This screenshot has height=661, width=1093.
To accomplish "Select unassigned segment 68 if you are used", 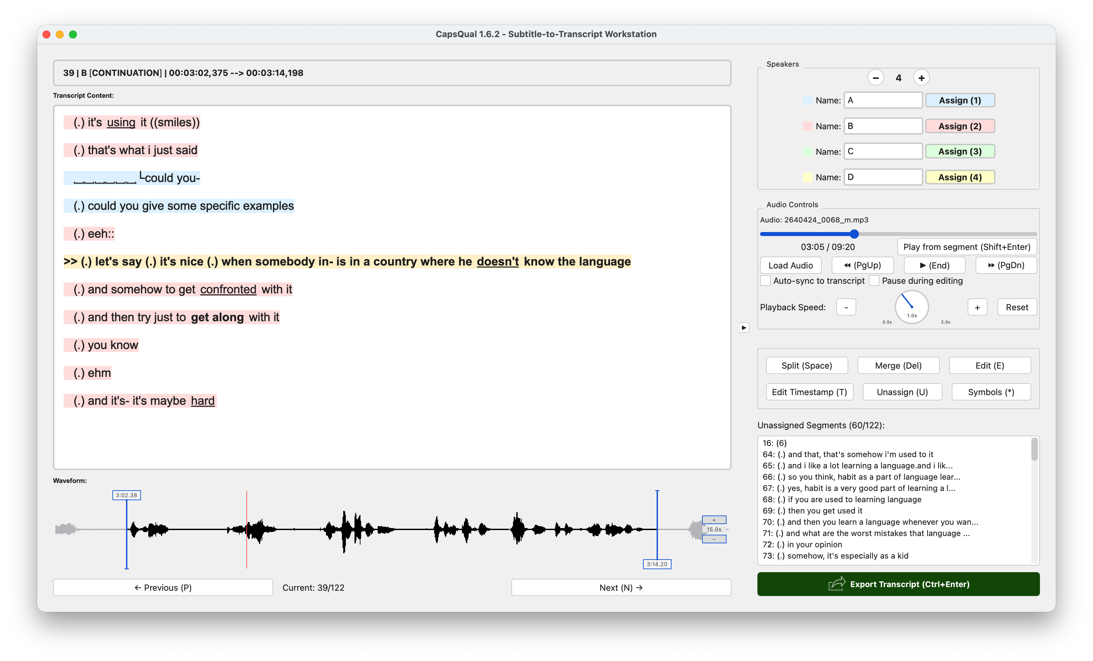I will (x=895, y=499).
